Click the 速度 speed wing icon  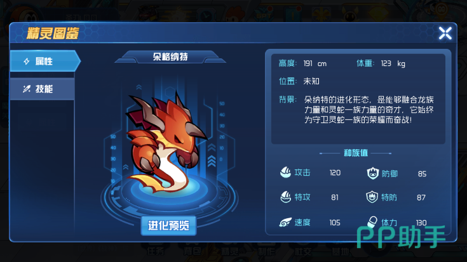point(285,223)
